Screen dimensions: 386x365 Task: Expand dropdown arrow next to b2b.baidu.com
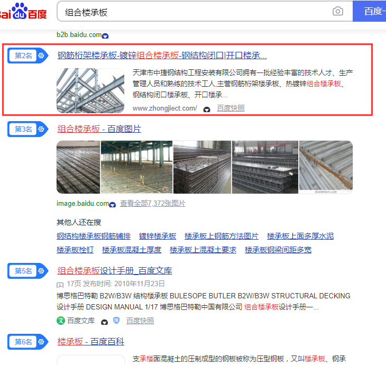click(105, 36)
